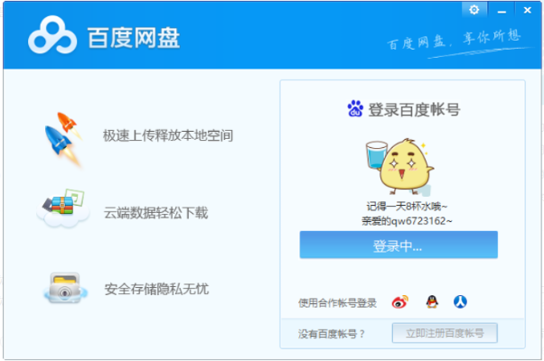This screenshot has height=361, width=544.
Task: Click the secure storage safe icon
Action: [64, 289]
